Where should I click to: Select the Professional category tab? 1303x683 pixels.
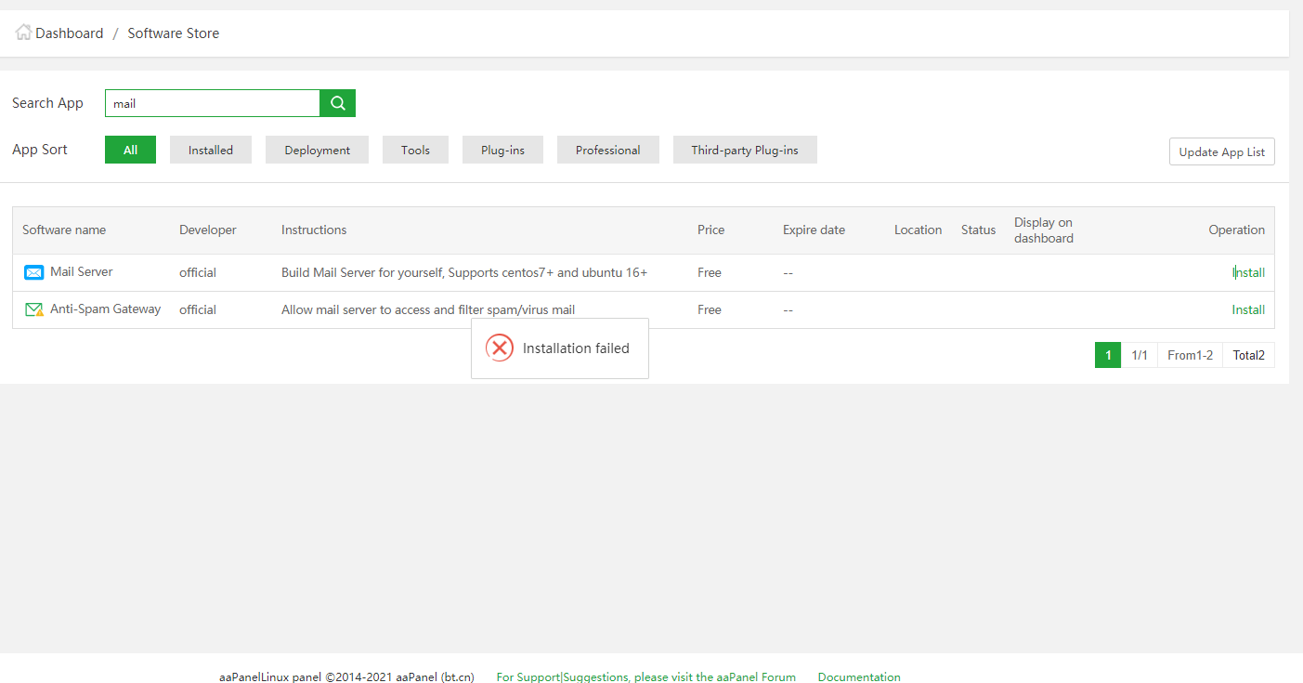[x=607, y=150]
